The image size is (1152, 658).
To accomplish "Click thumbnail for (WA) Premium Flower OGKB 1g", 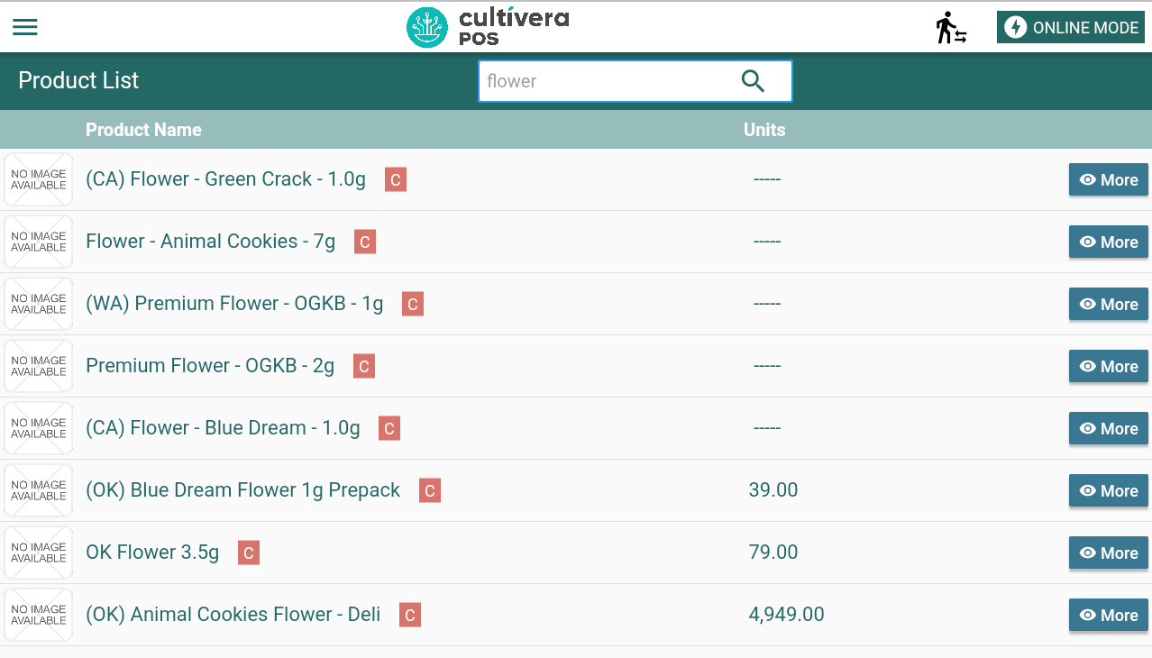I will (x=39, y=304).
